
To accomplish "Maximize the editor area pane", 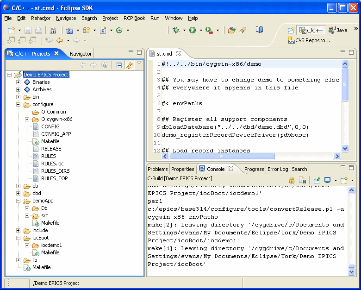I will point(351,52).
